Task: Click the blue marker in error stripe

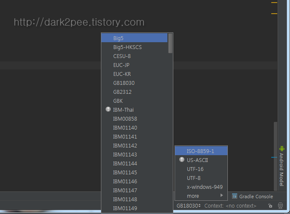Action: [x=274, y=157]
